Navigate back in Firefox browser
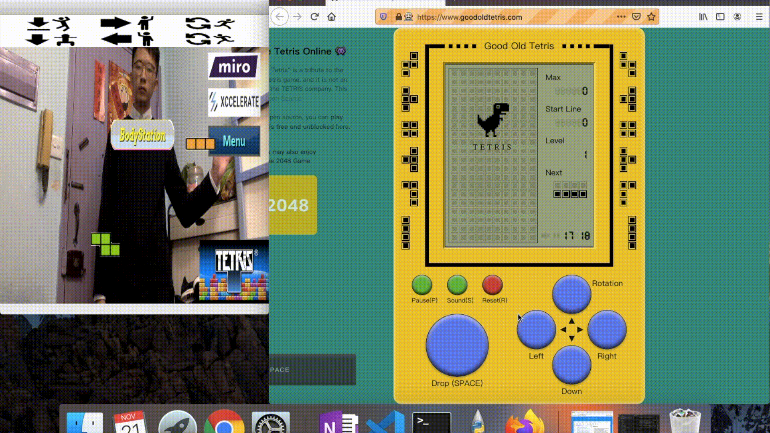Viewport: 770px width, 433px height. 280,16
